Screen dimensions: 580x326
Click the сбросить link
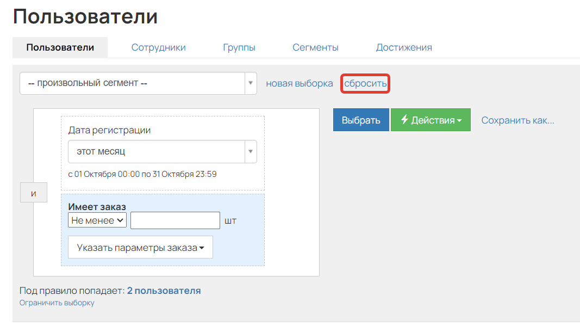tap(365, 83)
